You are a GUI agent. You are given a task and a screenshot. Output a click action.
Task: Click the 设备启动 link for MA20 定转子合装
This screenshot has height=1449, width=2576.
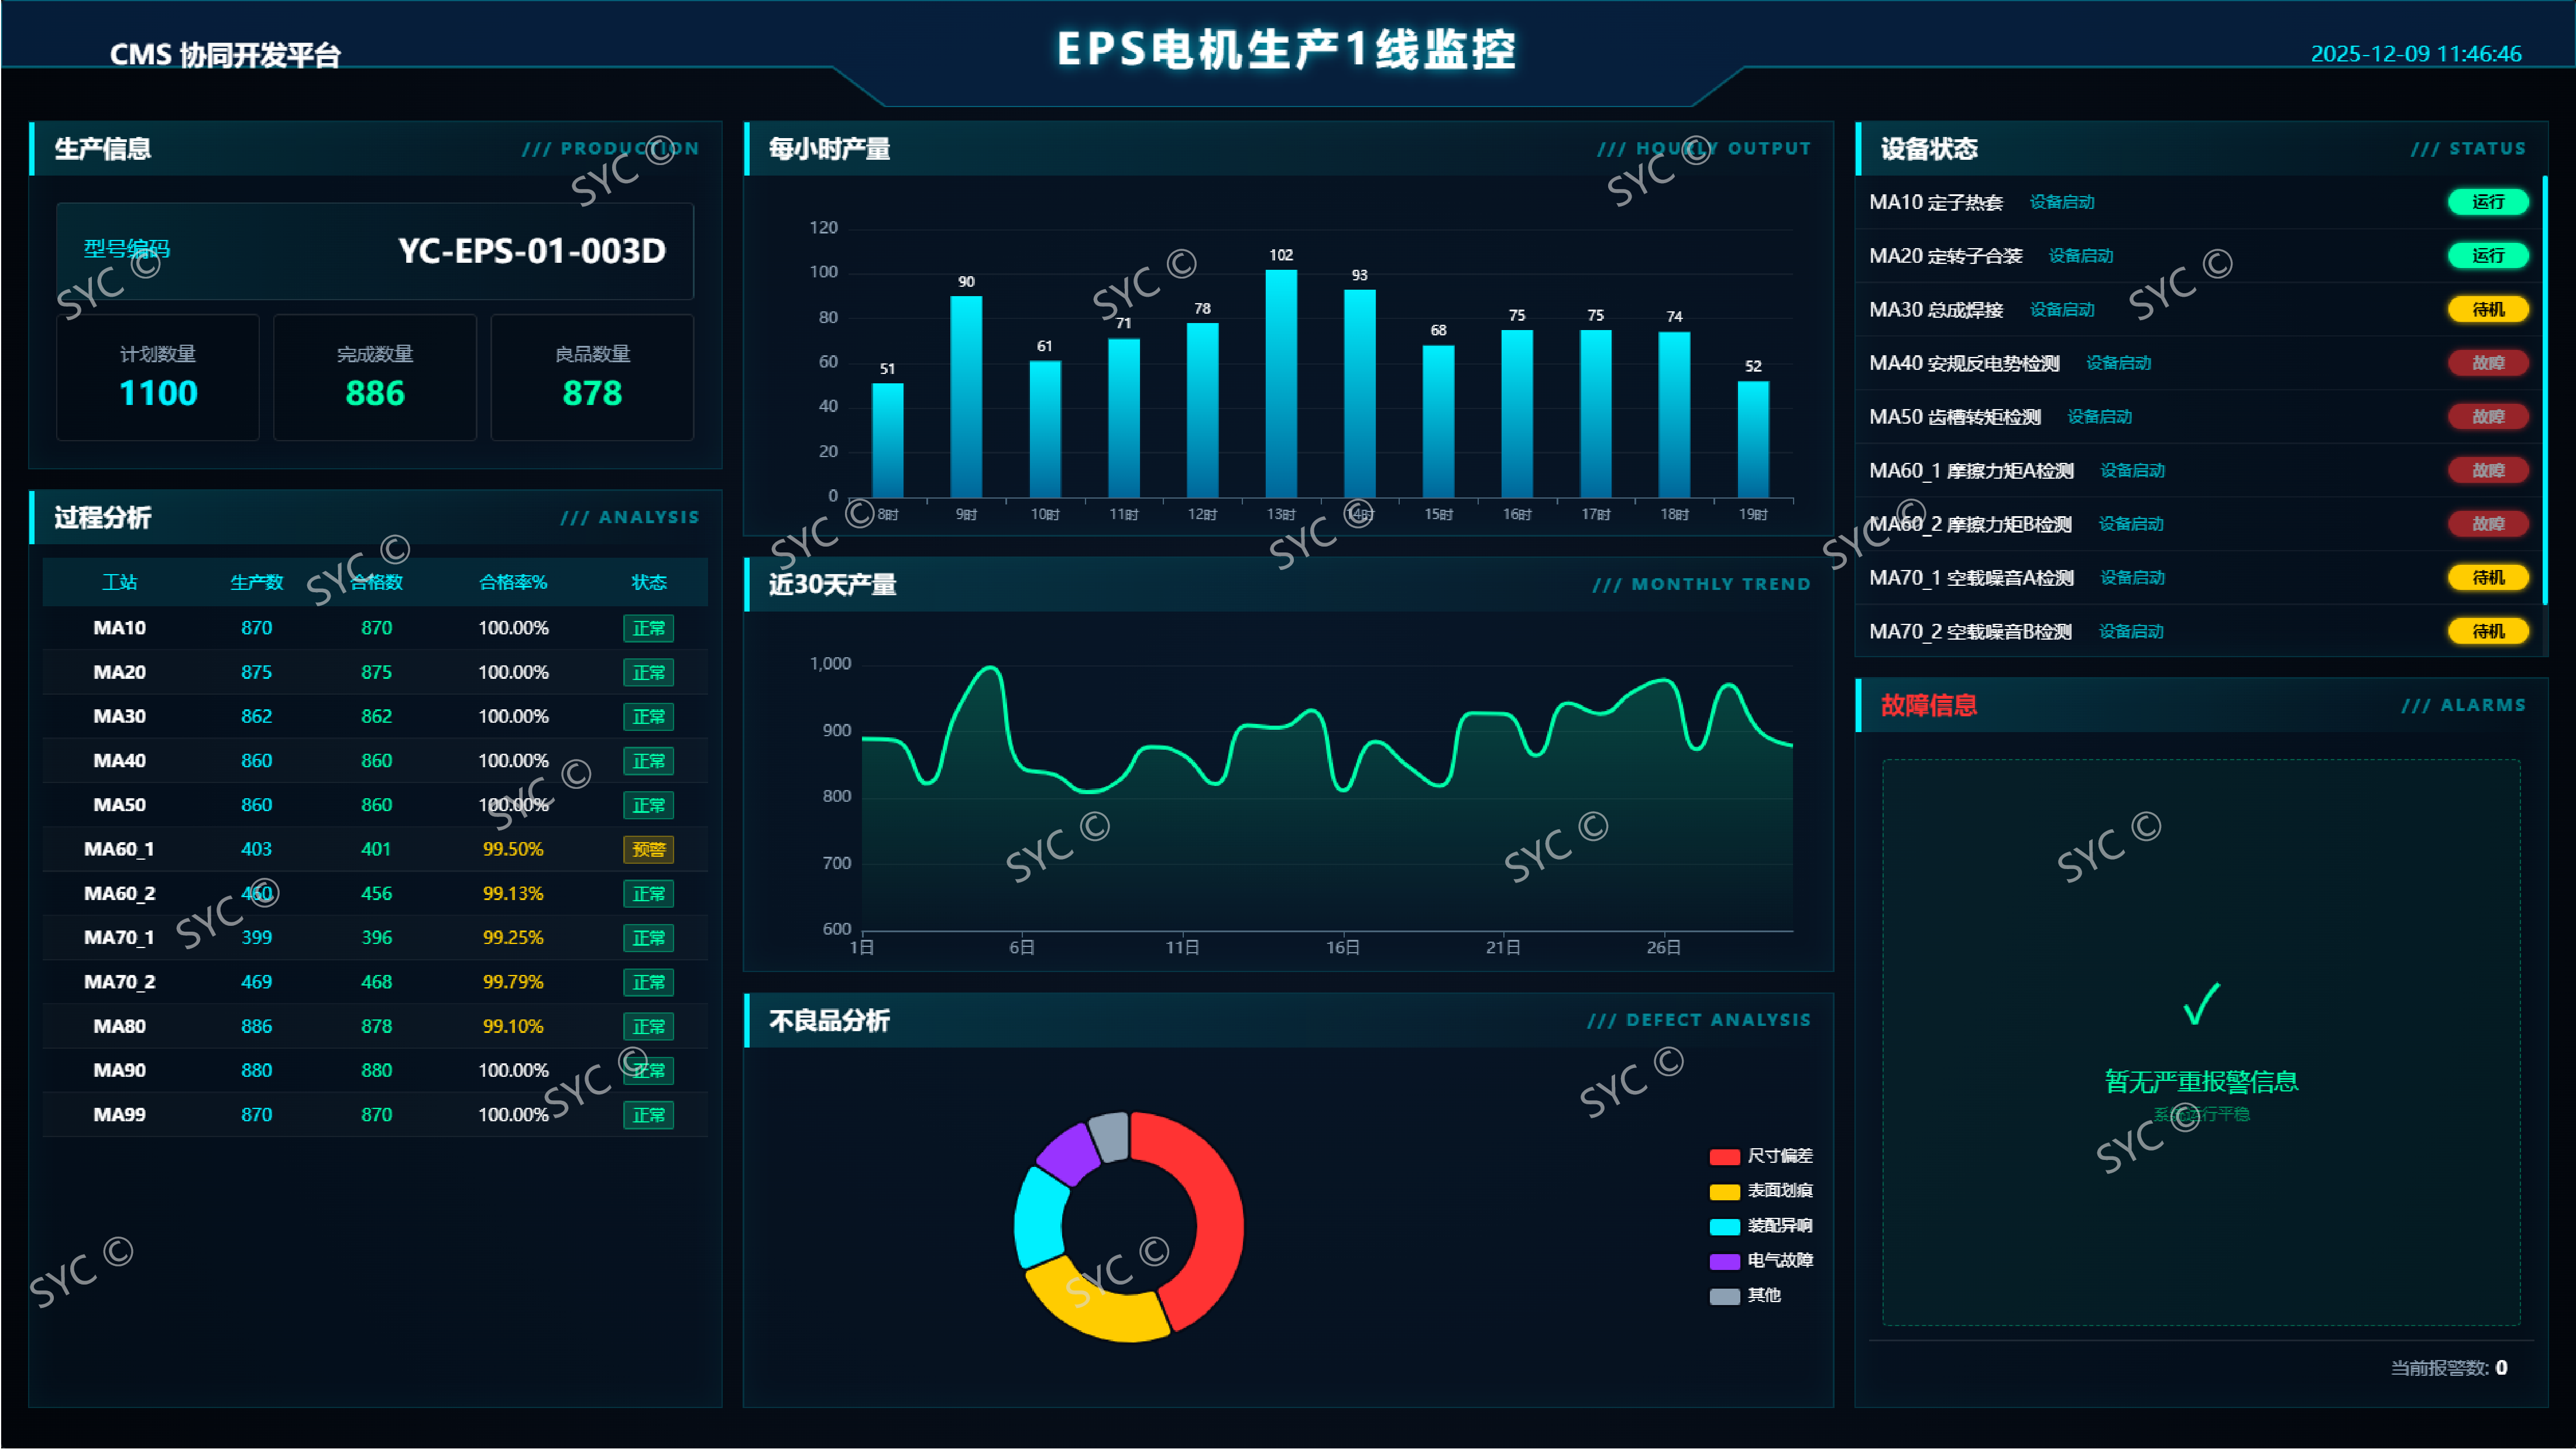click(2080, 256)
